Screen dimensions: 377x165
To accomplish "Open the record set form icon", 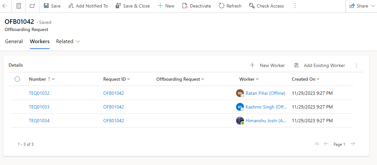I will point(19,6).
